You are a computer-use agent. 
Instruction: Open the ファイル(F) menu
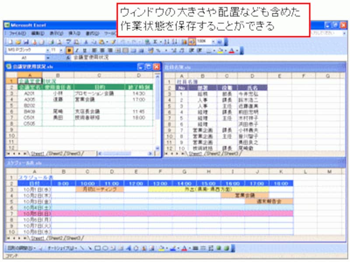tap(17, 34)
